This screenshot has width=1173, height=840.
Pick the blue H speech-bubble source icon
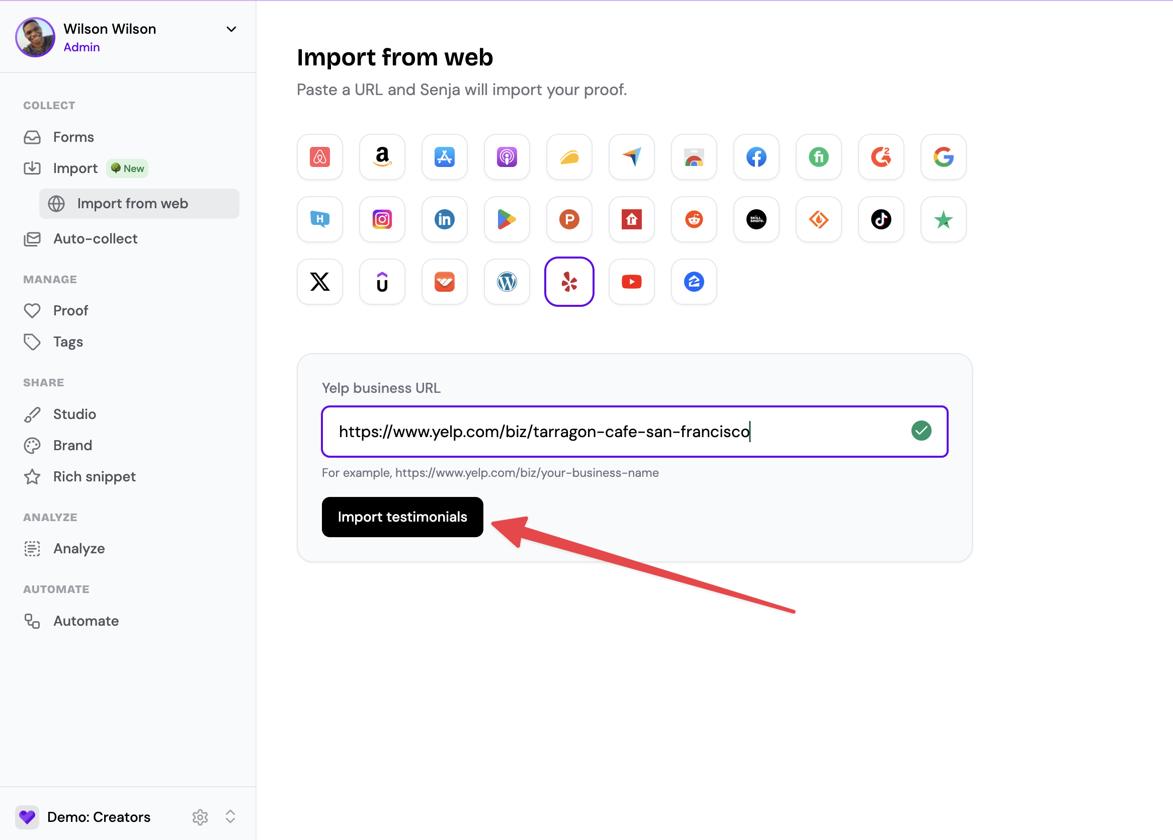(x=319, y=219)
